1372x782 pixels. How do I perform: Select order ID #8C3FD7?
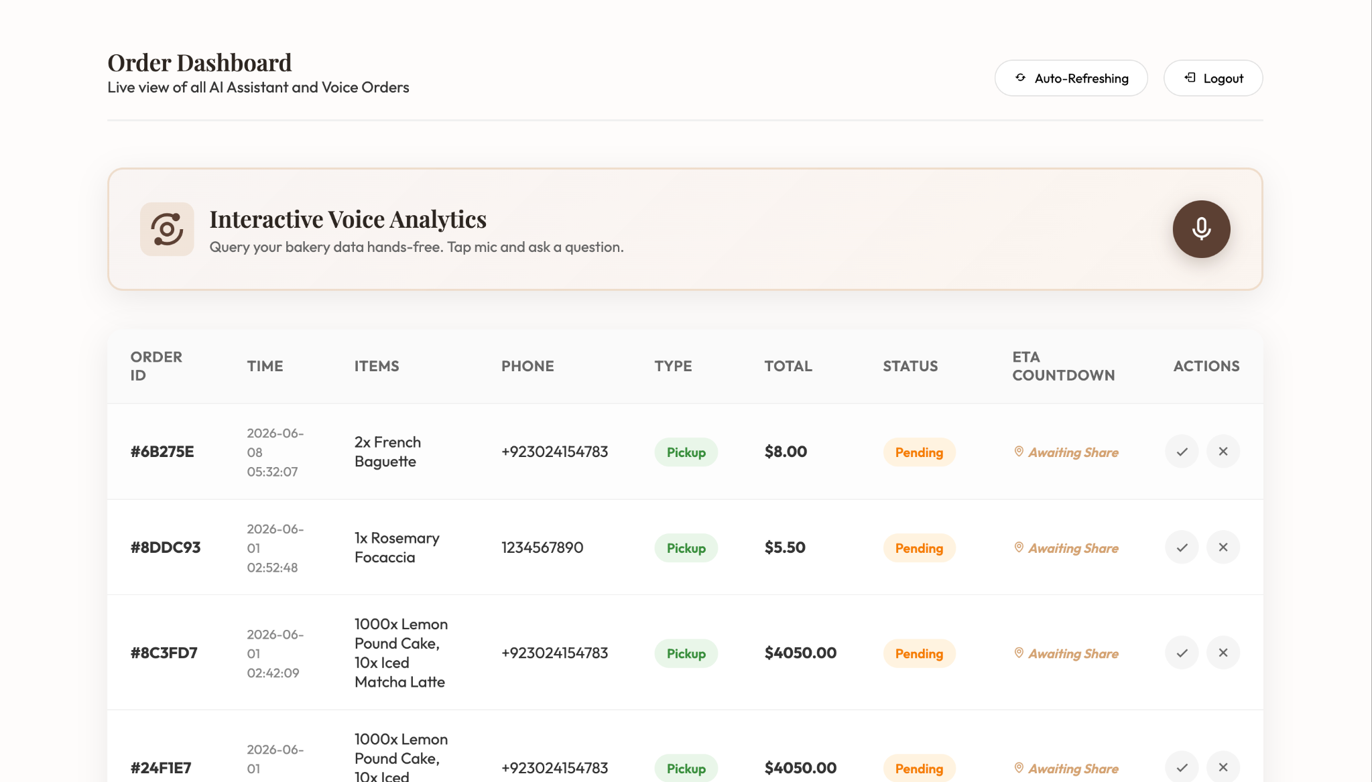(164, 653)
